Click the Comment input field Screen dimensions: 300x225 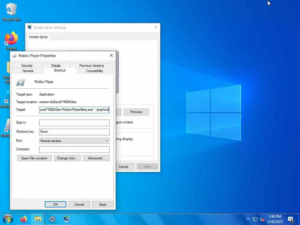pyautogui.click(x=74, y=150)
